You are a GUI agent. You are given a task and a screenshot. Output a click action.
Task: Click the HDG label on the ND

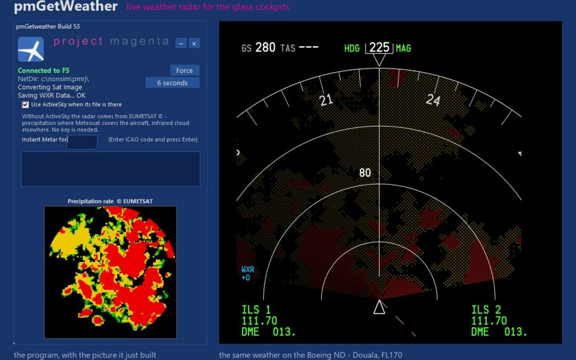(352, 49)
